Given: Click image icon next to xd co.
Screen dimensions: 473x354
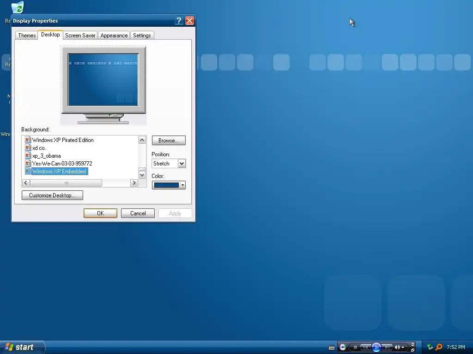Looking at the screenshot, I should 28,147.
